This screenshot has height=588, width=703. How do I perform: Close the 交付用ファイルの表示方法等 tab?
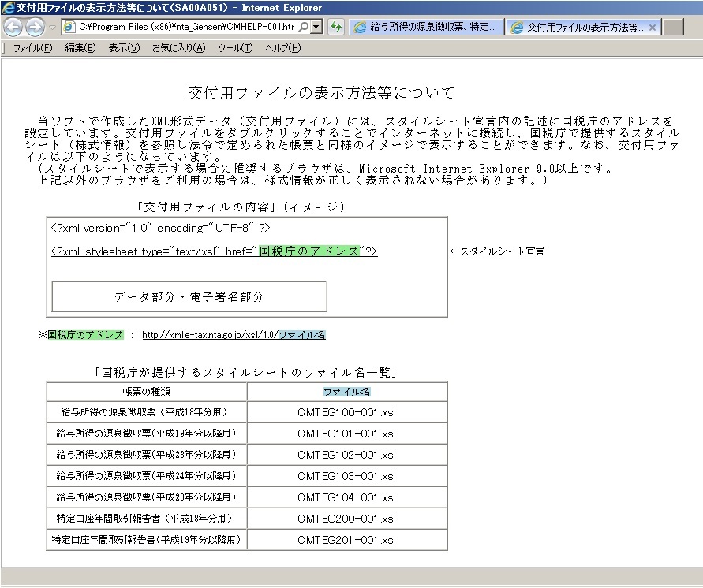click(x=653, y=28)
